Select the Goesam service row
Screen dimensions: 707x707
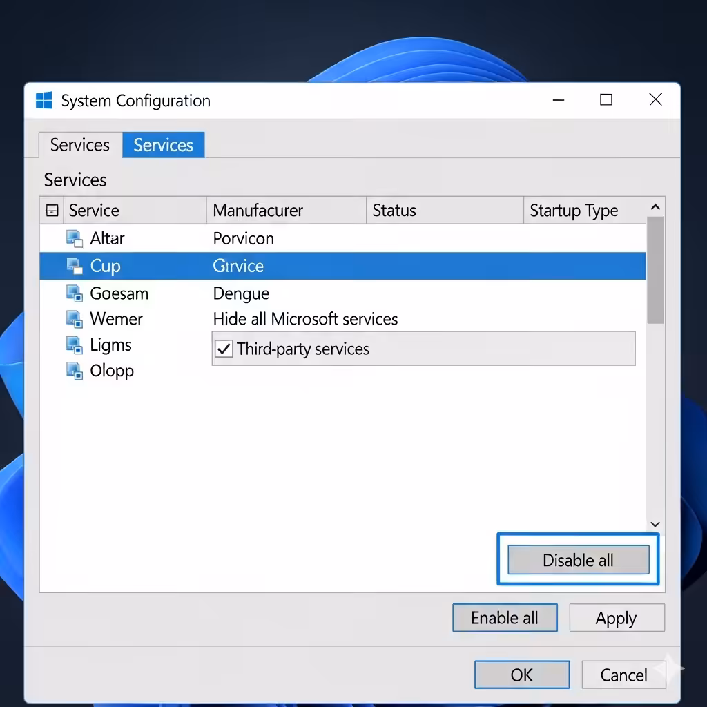pyautogui.click(x=342, y=293)
